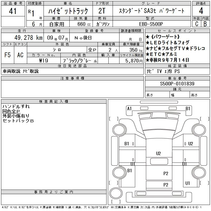Click sales point ★LEDライト&フォグ

coord(167,43)
